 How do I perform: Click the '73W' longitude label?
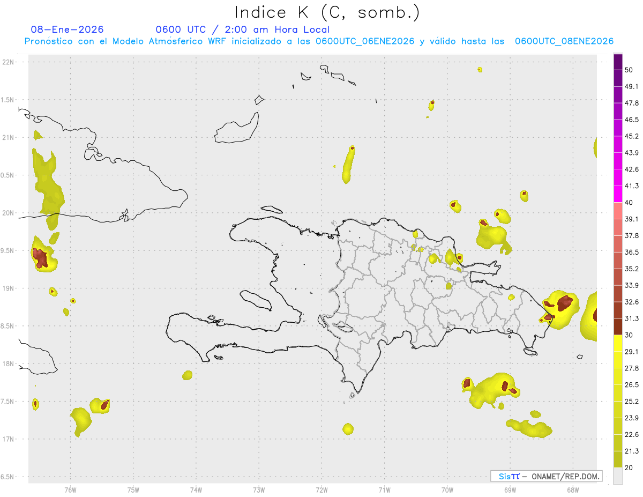coord(259,489)
